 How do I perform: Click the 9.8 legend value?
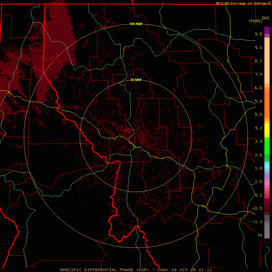[x=258, y=34]
